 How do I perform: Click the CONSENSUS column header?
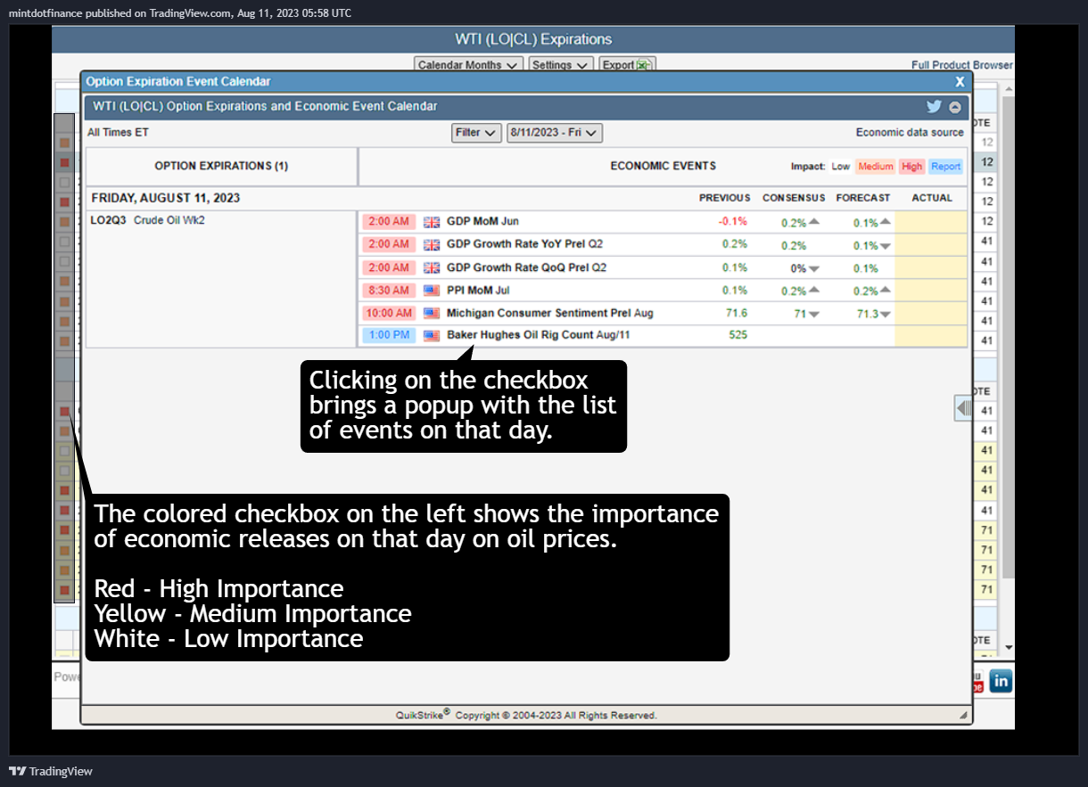point(794,198)
